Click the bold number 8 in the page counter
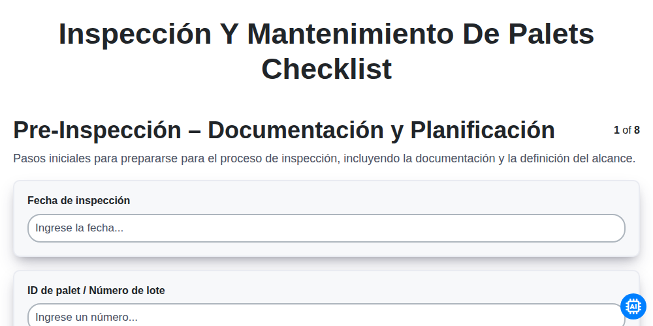 tap(637, 130)
